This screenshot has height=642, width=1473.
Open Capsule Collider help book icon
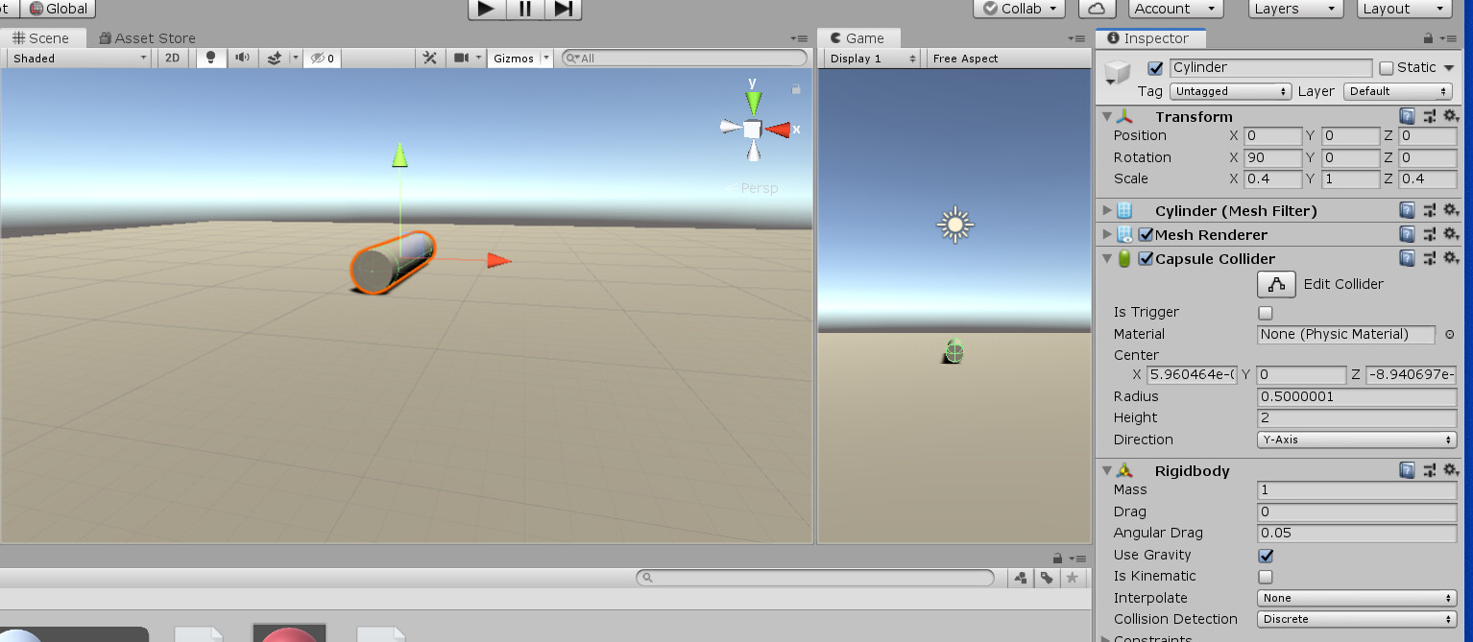pos(1407,258)
